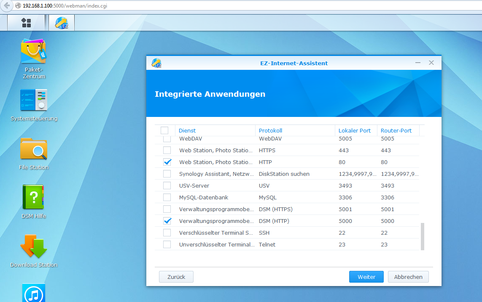
Task: Enable the USV-Server checkbox
Action: click(x=167, y=185)
